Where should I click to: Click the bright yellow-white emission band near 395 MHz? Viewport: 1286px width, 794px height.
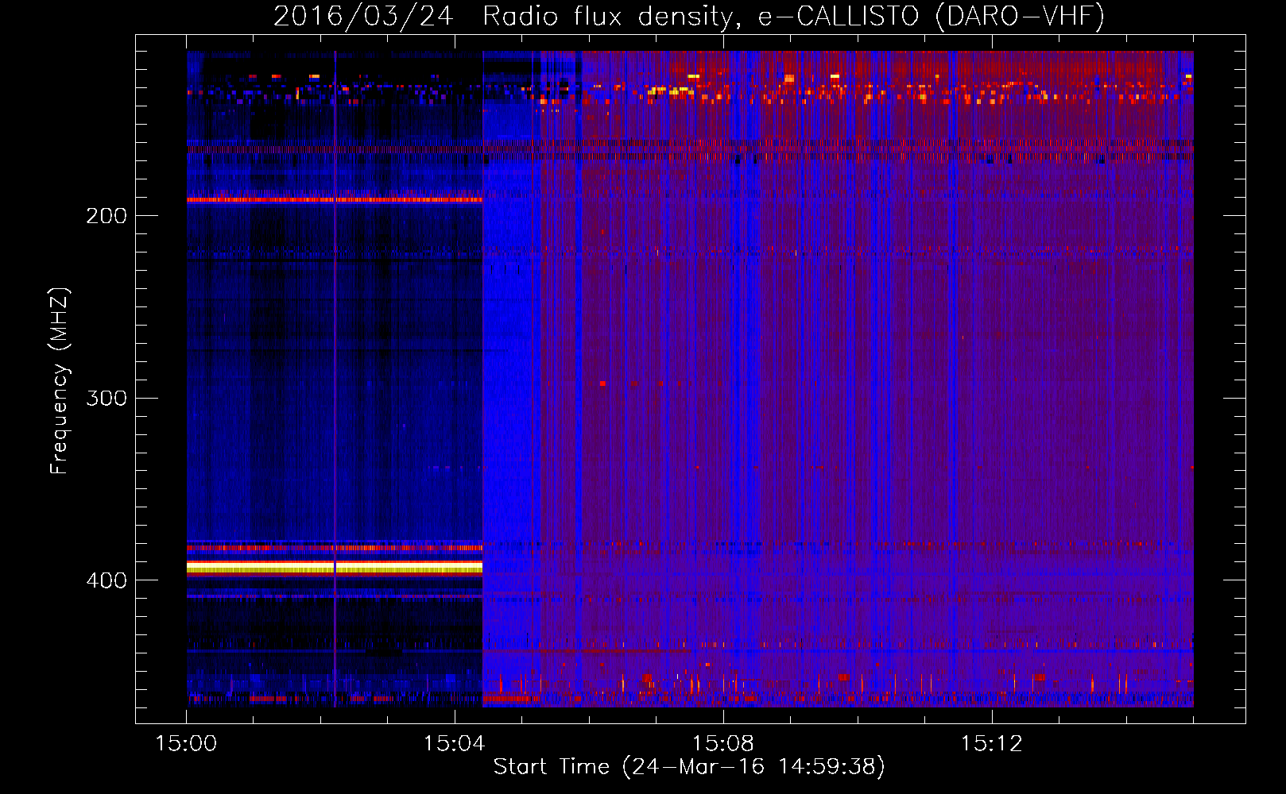point(335,567)
